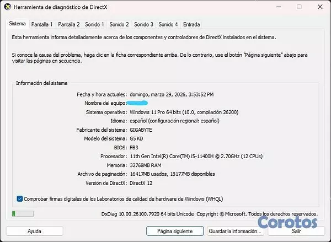Screen dimensions: 331x242
Task: View the Sonido 4 tab
Action: pos(168,24)
